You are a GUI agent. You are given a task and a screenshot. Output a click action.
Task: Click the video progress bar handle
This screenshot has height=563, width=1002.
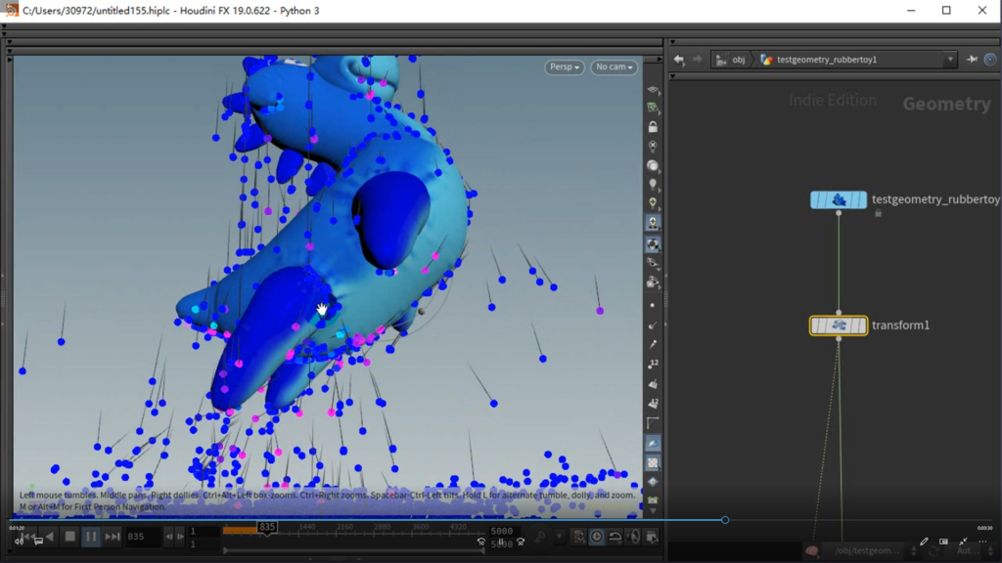725,520
